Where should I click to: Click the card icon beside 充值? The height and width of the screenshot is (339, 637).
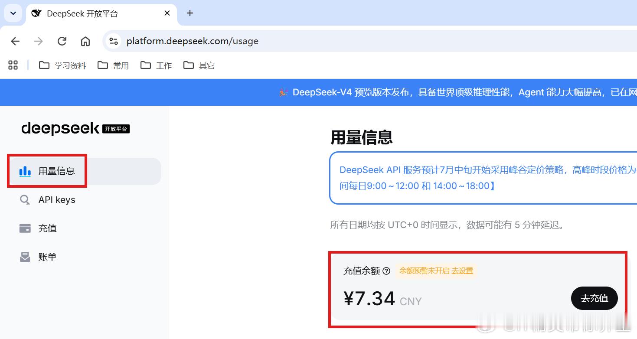pos(25,228)
